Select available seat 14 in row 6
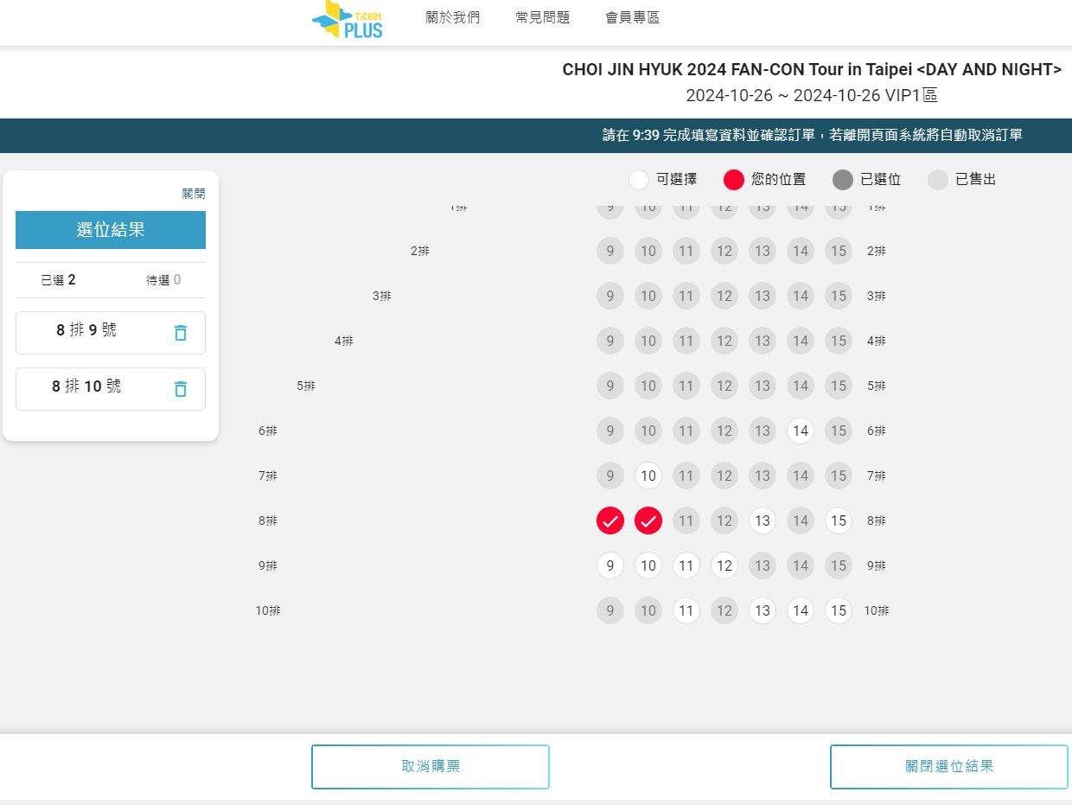 [x=801, y=431]
